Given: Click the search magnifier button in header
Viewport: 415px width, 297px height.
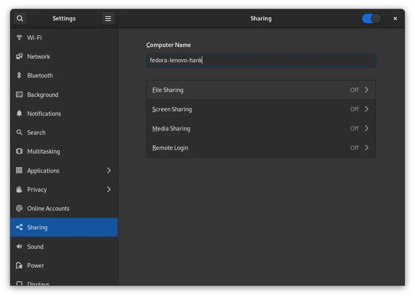Looking at the screenshot, I should 20,19.
